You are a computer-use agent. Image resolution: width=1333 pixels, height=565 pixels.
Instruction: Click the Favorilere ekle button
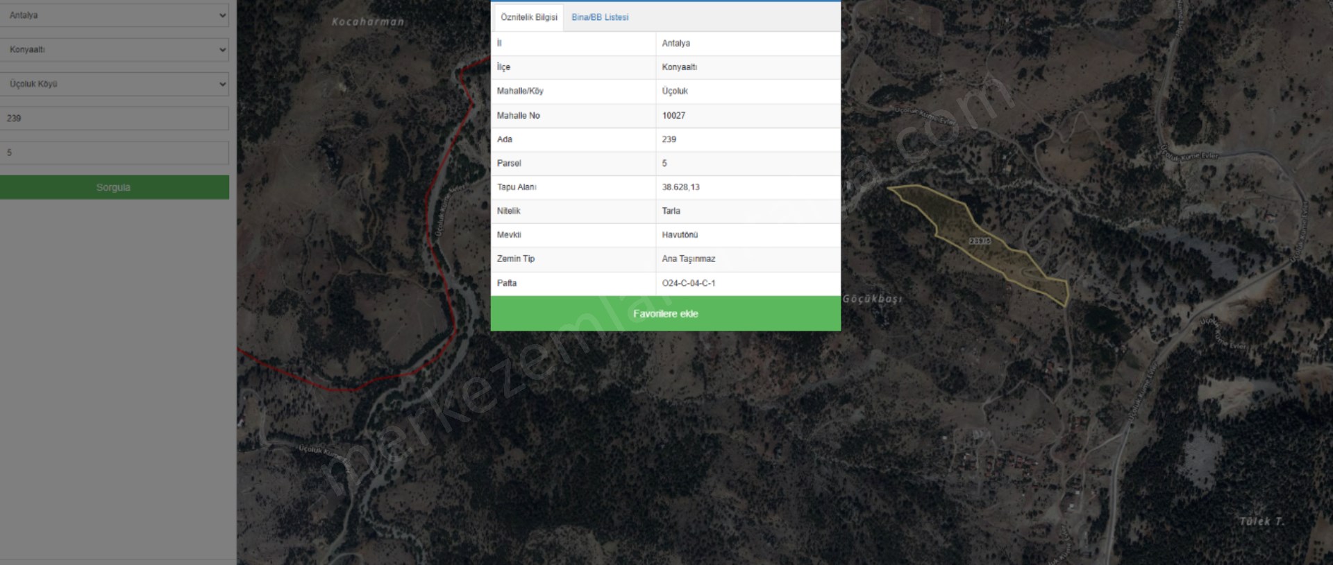(x=665, y=314)
